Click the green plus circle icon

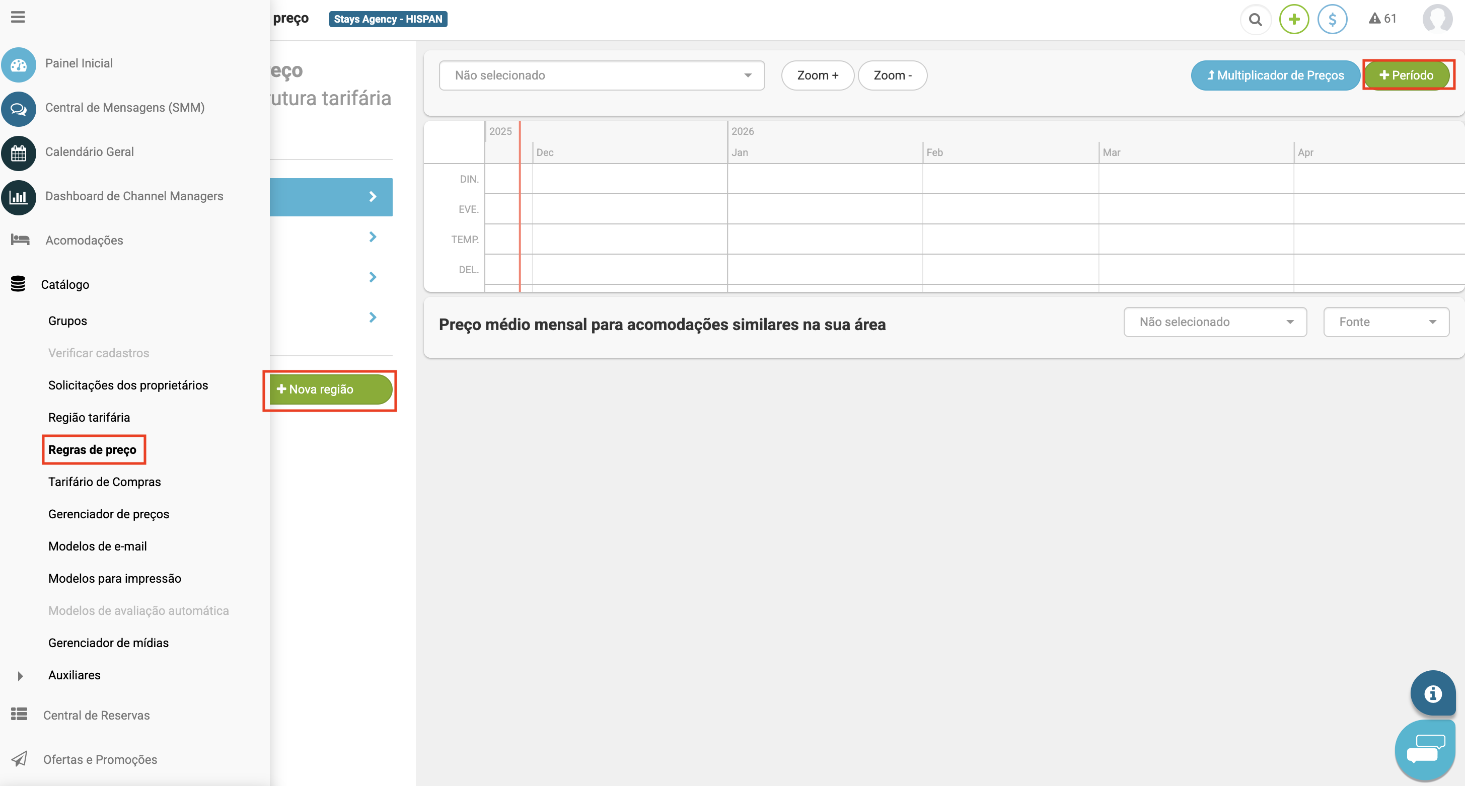[1294, 19]
